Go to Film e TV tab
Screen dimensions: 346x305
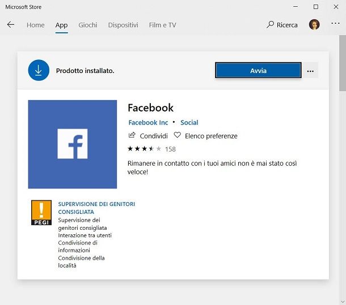click(x=163, y=25)
